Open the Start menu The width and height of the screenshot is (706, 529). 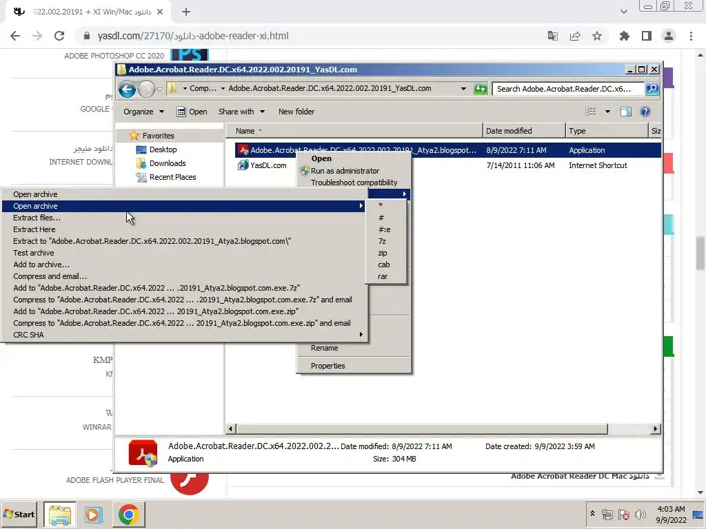[x=19, y=514]
